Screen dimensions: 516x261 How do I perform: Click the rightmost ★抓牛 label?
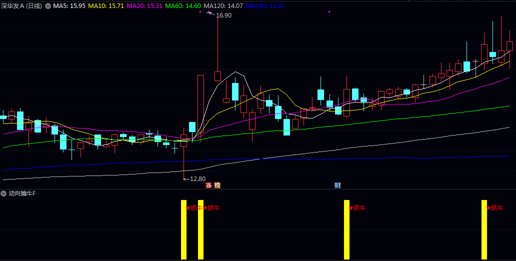pos(495,208)
